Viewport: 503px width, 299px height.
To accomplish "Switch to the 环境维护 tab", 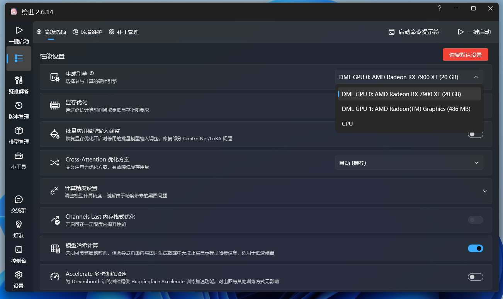I will click(87, 32).
